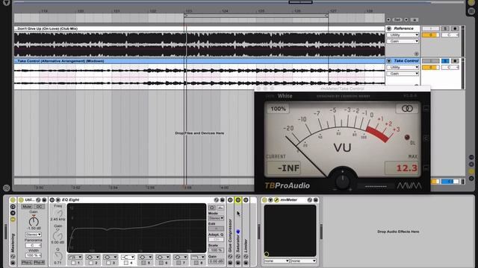Click the mvMeter unfold parameters icon

click(270, 200)
